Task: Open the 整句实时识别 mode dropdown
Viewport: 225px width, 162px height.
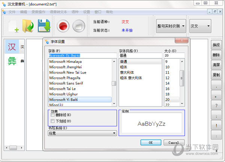Action: 171,26
